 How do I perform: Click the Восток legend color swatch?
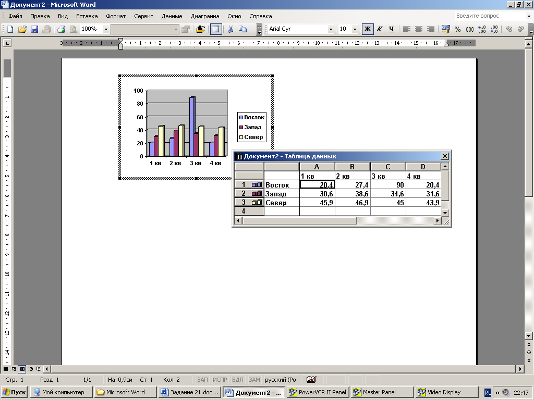(x=241, y=117)
